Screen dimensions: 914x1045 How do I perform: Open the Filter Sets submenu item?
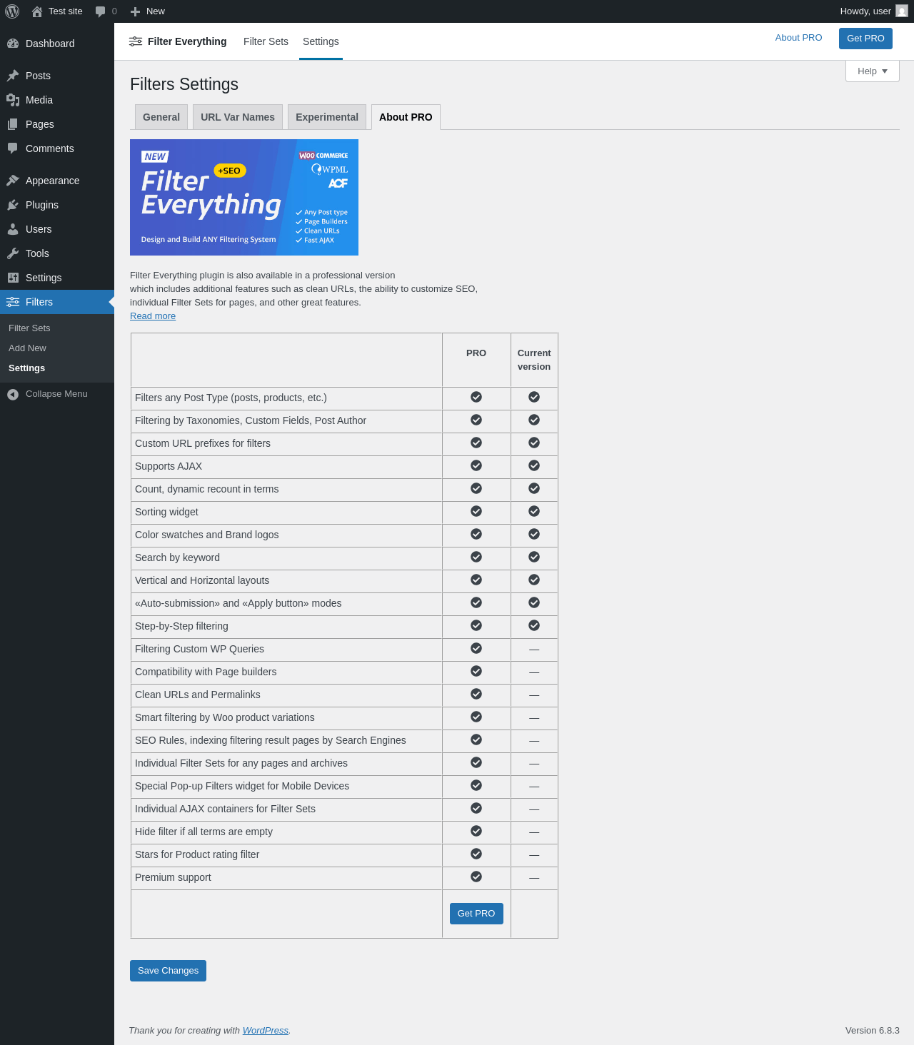point(29,328)
